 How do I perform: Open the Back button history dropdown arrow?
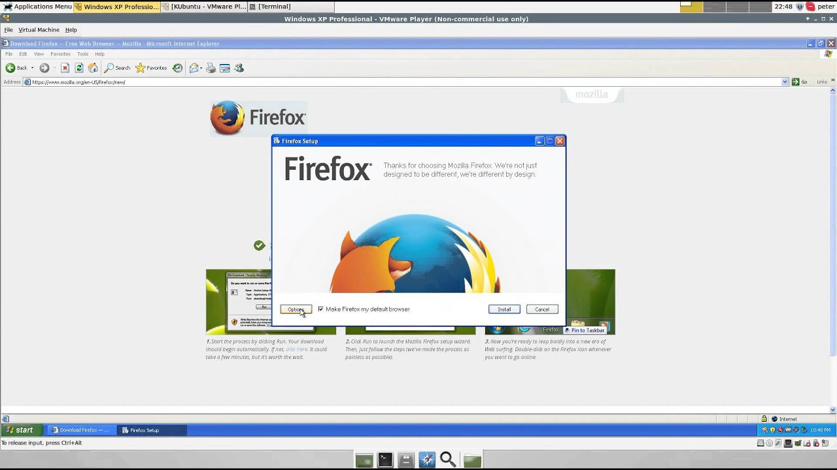coord(32,68)
